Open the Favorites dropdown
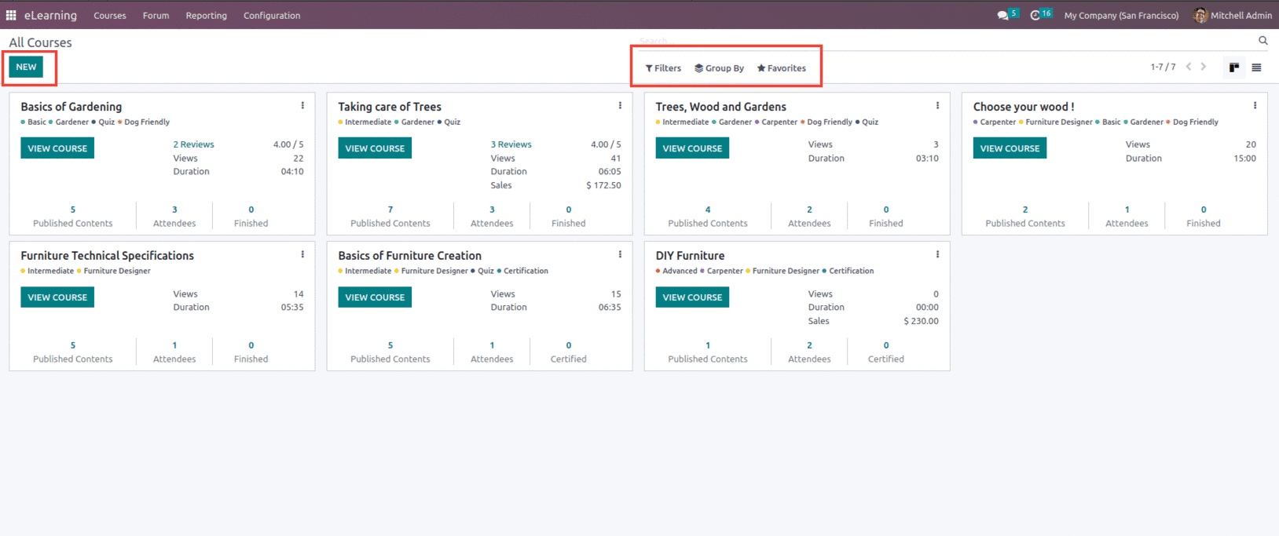 coord(781,68)
